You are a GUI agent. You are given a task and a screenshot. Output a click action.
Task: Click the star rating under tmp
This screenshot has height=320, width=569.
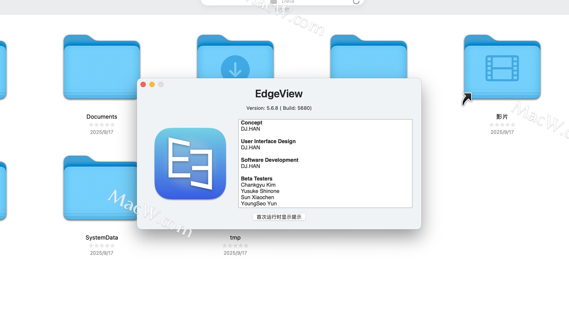(x=235, y=246)
